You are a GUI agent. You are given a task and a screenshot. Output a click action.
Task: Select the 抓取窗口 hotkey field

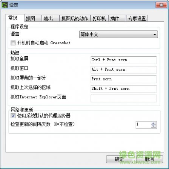tap(124, 69)
